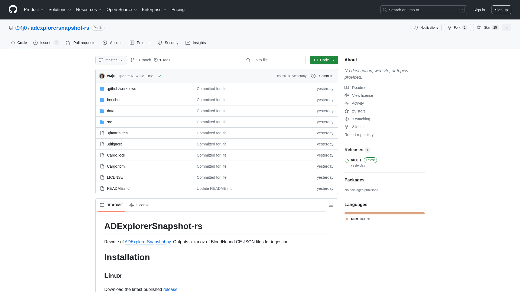Viewport: 520px width, 292px height.
Task: View the 2 Commits history
Action: coord(321,76)
